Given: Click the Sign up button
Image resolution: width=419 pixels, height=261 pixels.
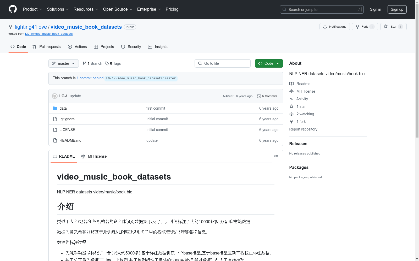Looking at the screenshot, I should point(397,9).
